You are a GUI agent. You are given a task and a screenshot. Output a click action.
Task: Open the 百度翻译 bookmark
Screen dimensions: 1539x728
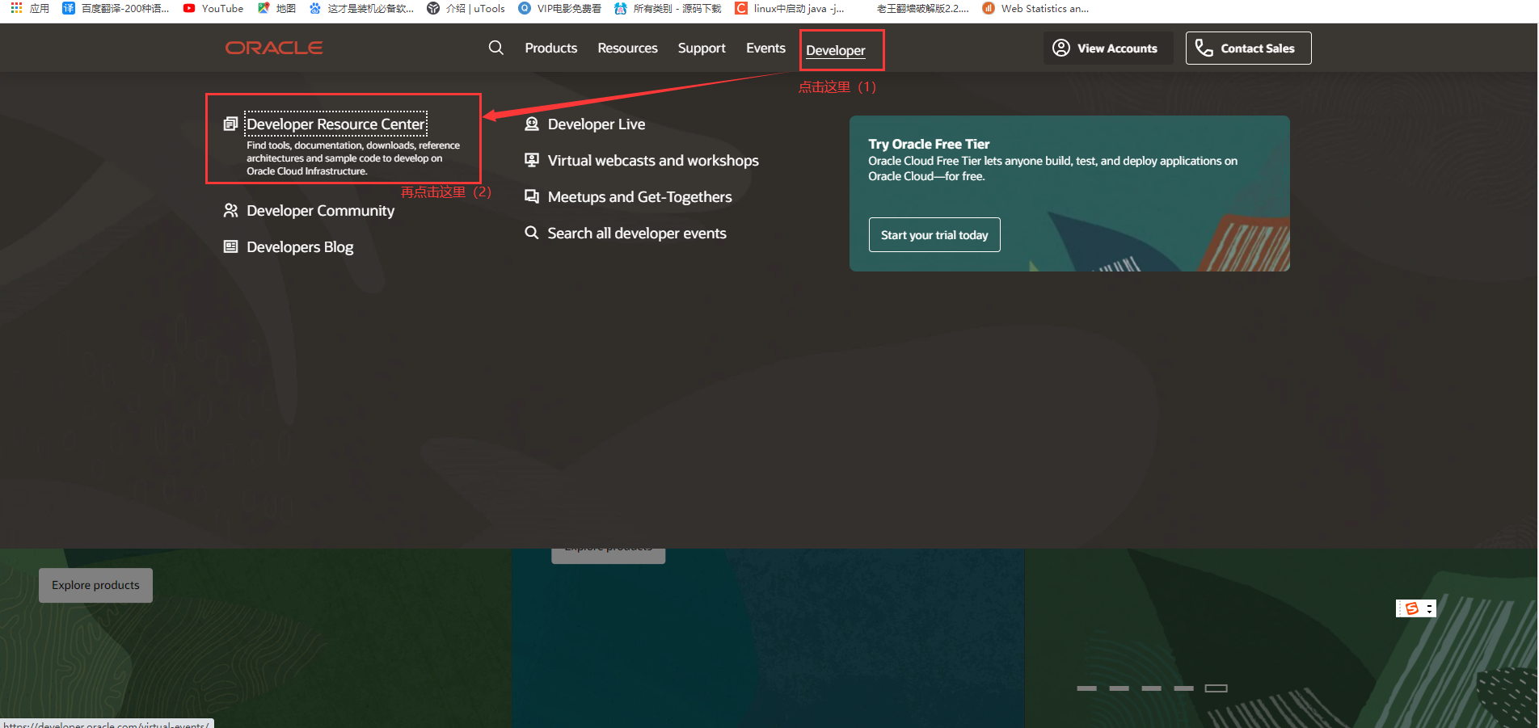point(116,8)
